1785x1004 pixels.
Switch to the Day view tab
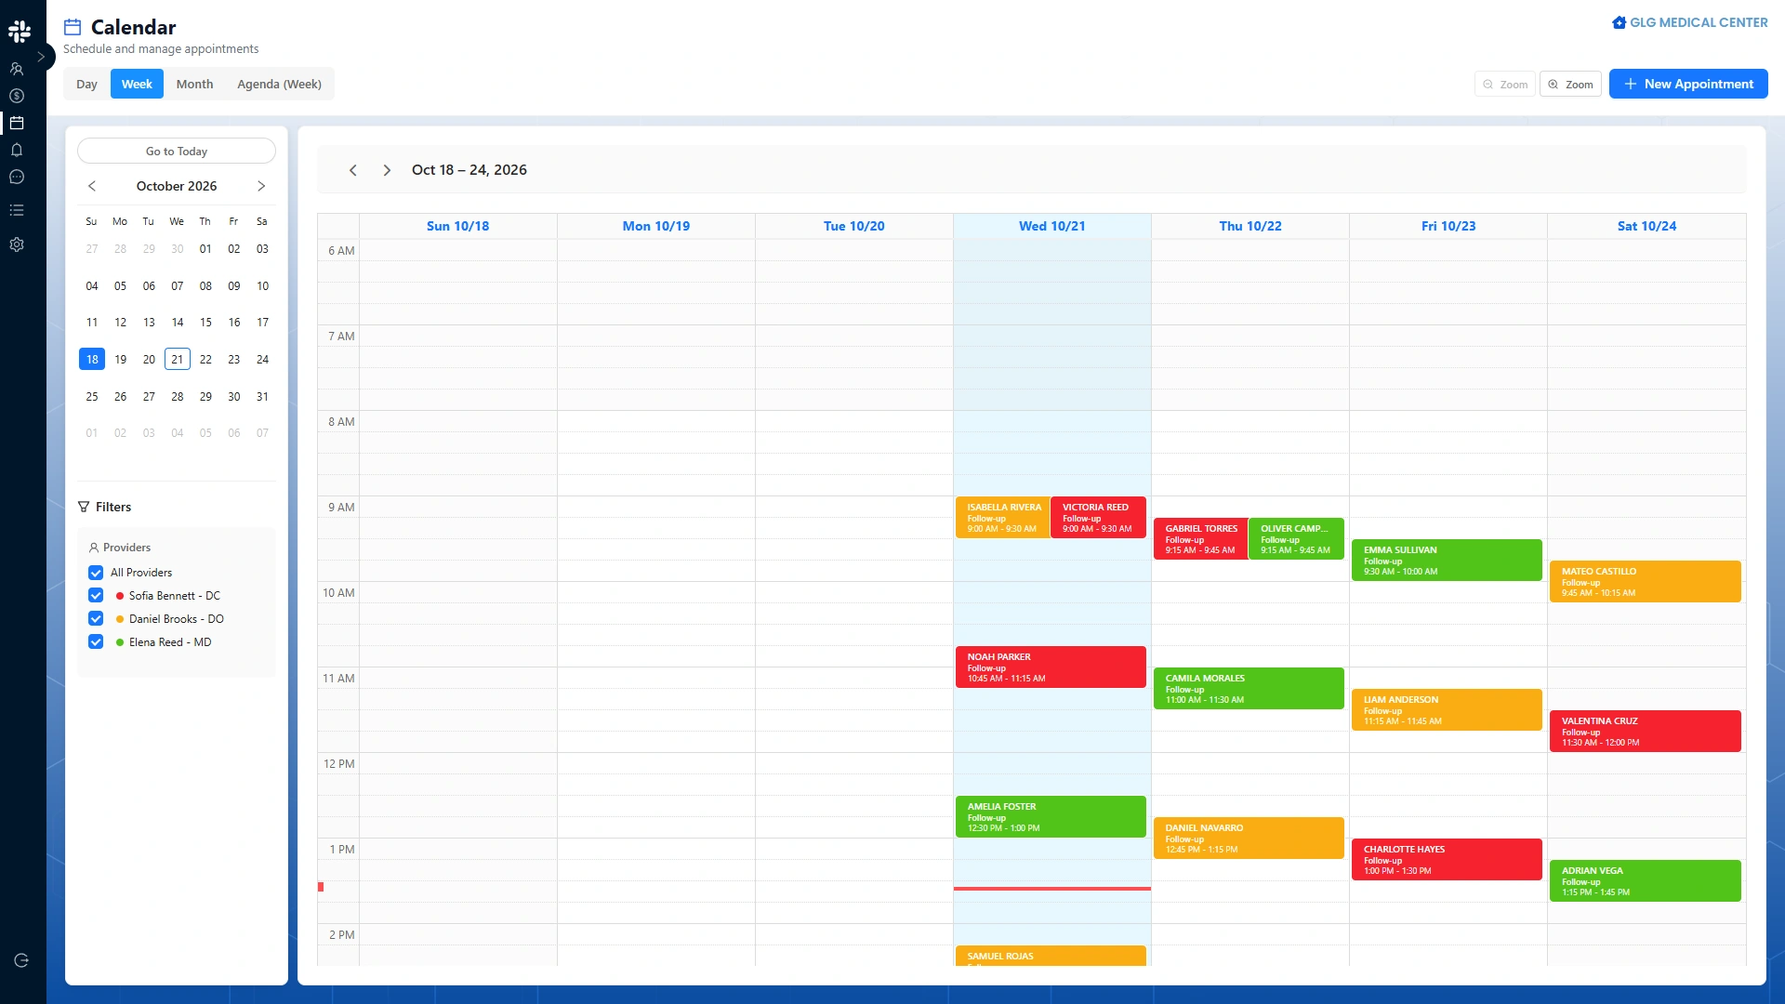click(x=86, y=84)
